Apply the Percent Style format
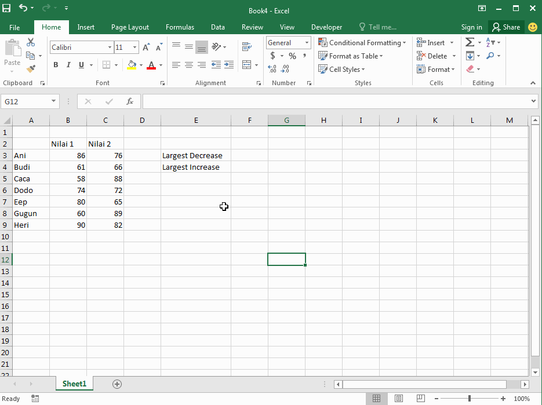 (x=292, y=56)
